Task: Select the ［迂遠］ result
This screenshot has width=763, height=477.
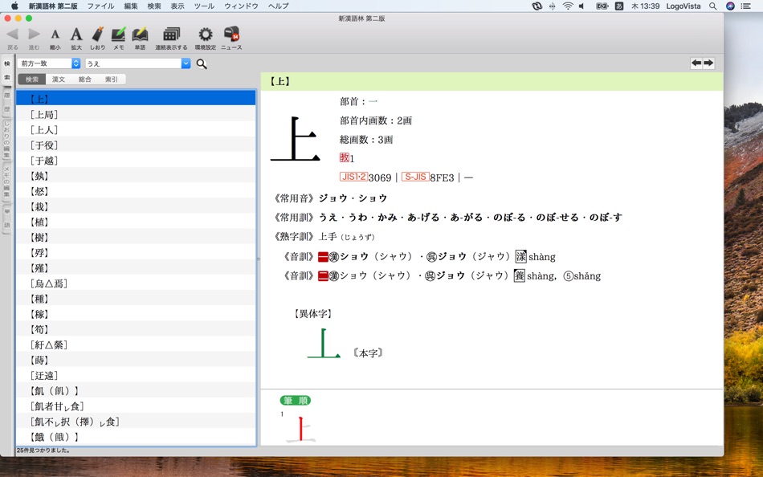Action: 136,375
